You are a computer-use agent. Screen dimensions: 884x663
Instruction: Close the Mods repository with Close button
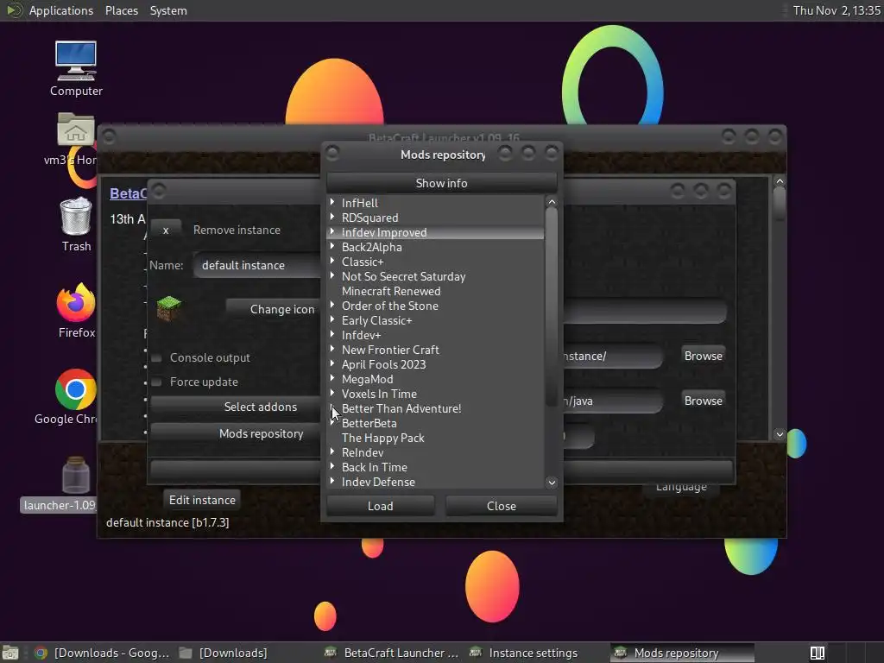(x=502, y=506)
